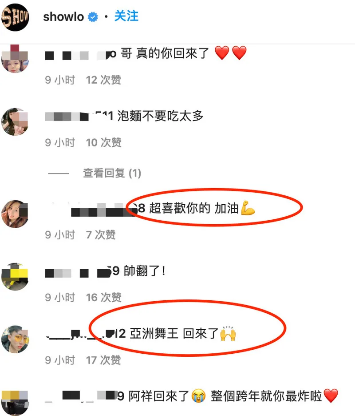The image size is (355, 416).
Task: View the 16 次赞 likes list
Action: [104, 297]
